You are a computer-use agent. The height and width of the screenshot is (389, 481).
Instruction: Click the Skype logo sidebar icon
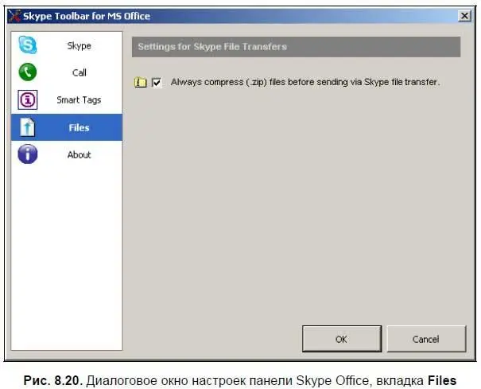(x=28, y=45)
